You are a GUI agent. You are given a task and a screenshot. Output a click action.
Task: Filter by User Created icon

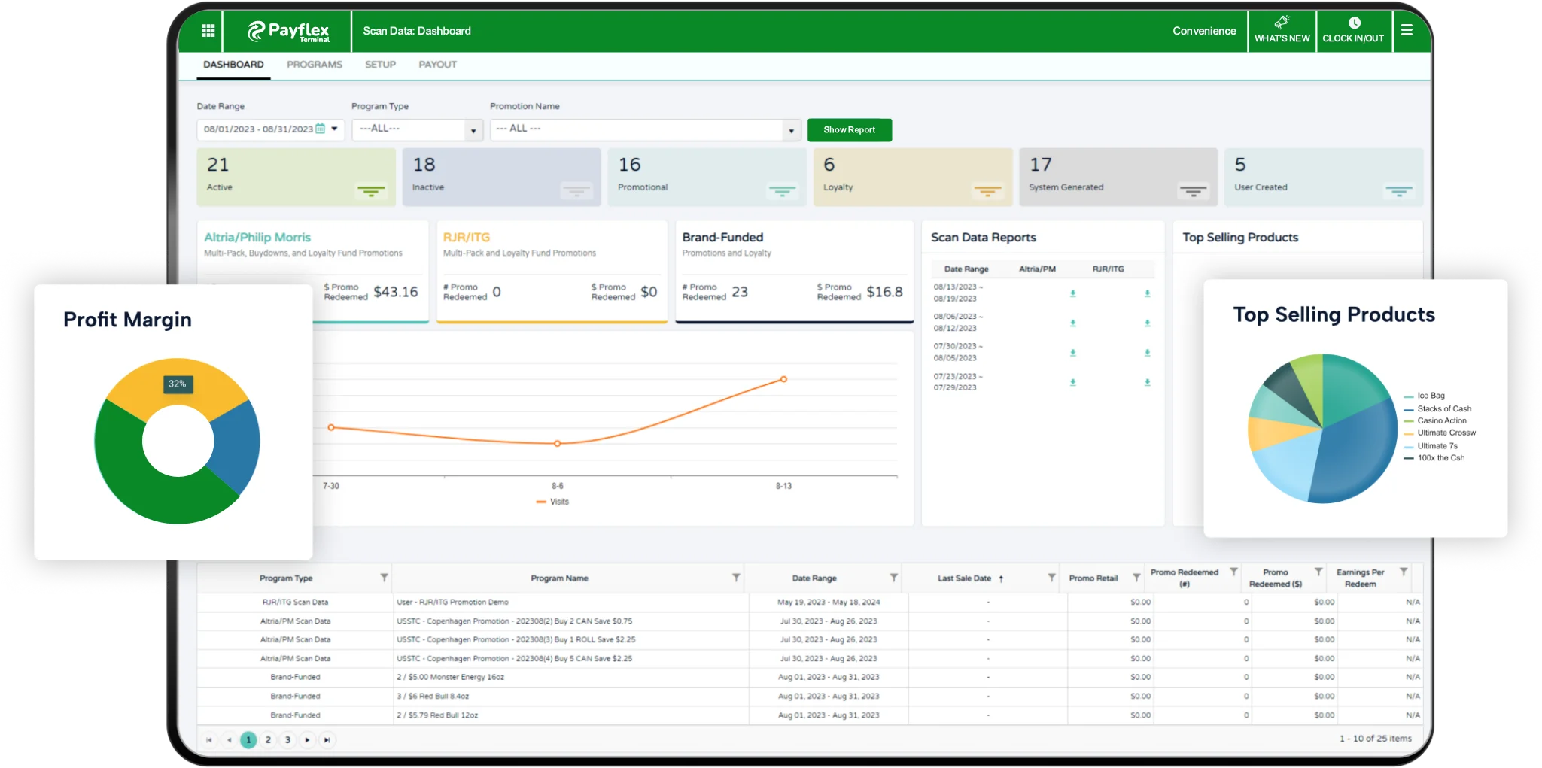point(1398,191)
